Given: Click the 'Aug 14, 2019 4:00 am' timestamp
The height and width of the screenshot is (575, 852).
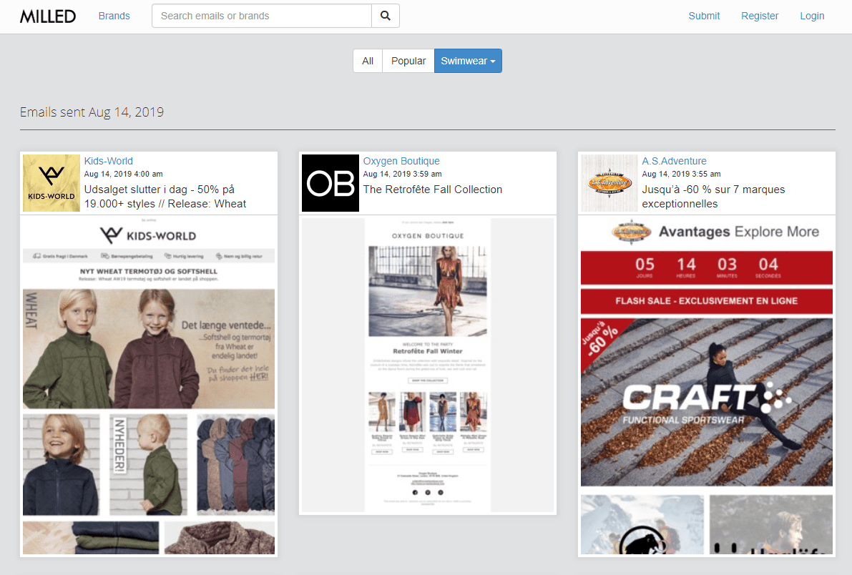Looking at the screenshot, I should 123,174.
